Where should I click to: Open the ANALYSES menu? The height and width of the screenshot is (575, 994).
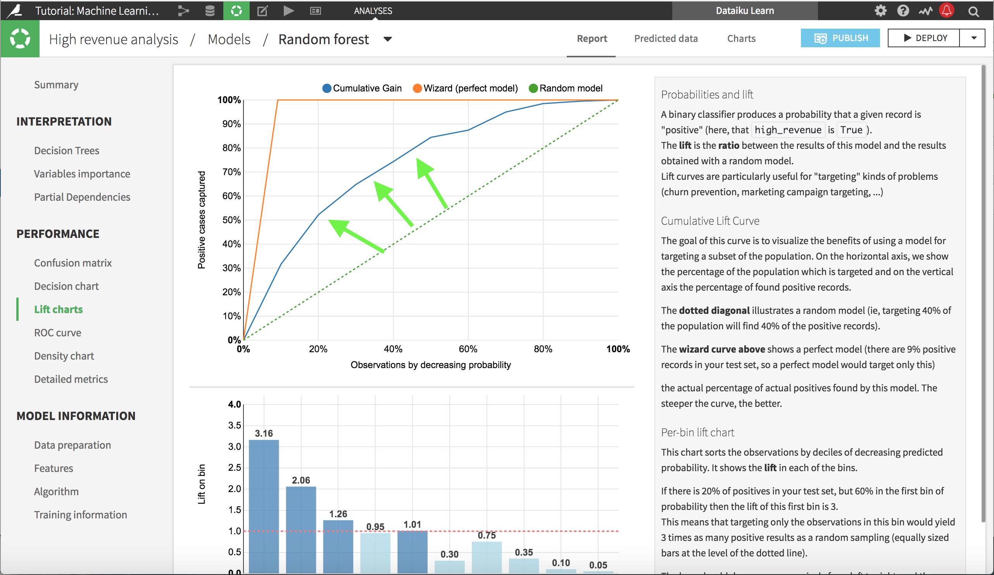(x=373, y=10)
